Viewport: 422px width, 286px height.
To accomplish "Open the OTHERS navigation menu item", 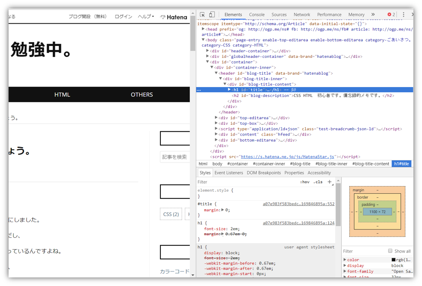I will (x=142, y=95).
